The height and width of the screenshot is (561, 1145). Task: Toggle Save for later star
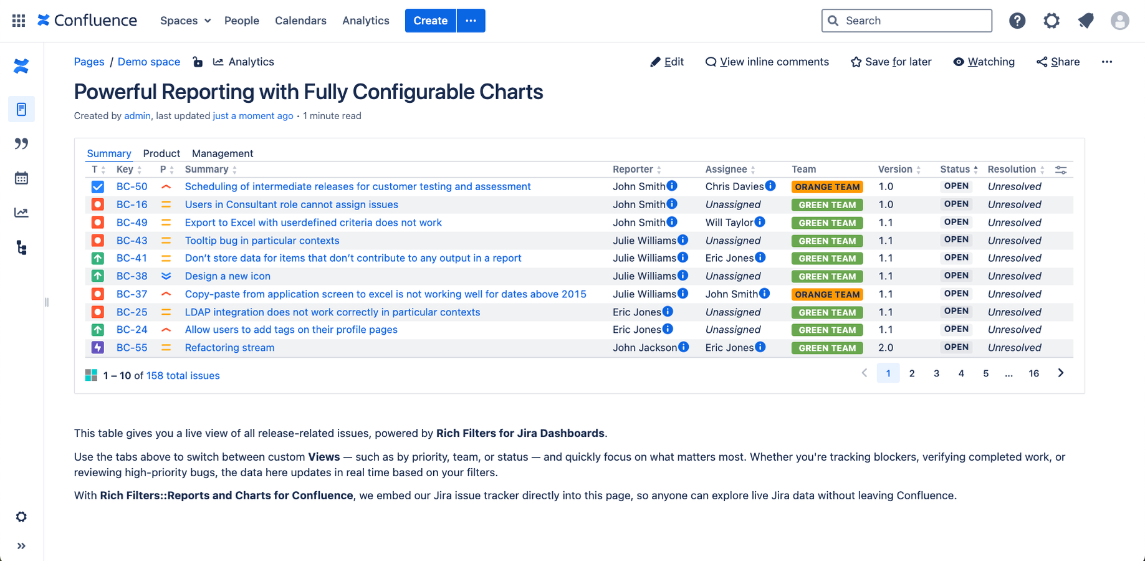click(891, 62)
